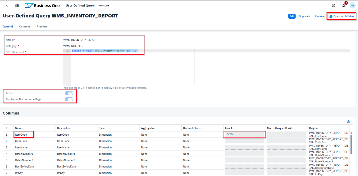Screen dimensions: 358x176
Task: Open Match Unique ID With field for ItemCode
Action: (286, 134)
